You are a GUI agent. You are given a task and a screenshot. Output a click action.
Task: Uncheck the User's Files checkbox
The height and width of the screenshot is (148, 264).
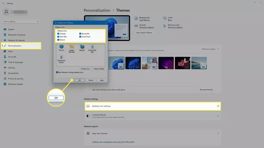[58, 36]
